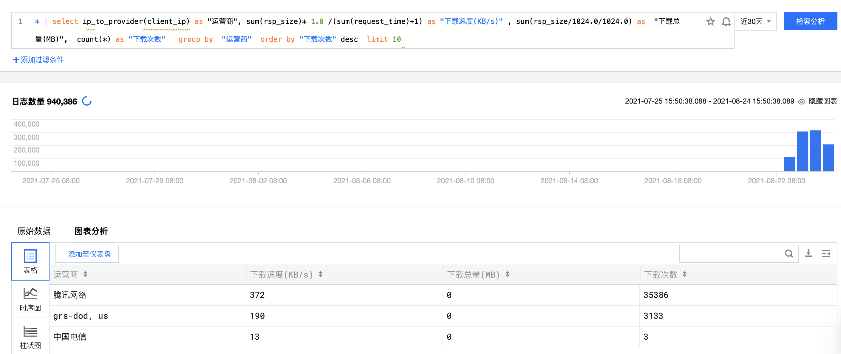This screenshot has height=354, width=841.
Task: Select the 表格 table chart type icon
Action: point(30,261)
